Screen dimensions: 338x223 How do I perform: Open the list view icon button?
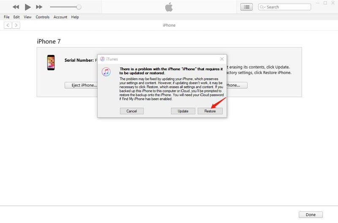(x=246, y=7)
